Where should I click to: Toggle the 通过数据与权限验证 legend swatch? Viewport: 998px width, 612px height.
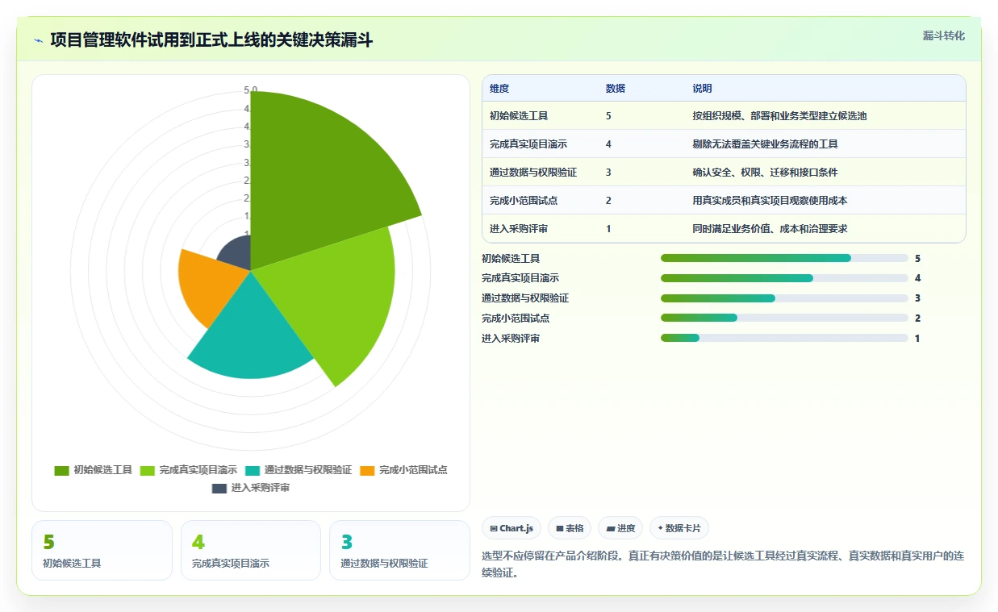253,470
